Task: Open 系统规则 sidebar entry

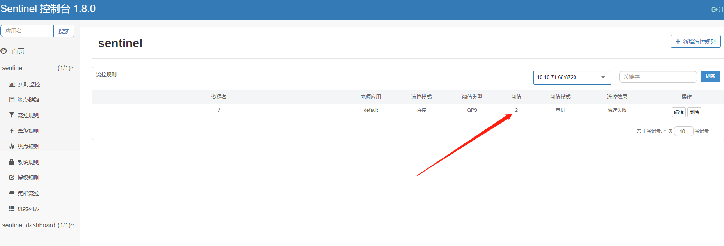Action: click(28, 162)
